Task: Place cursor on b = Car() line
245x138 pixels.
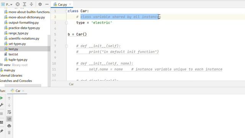Action: click(77, 34)
